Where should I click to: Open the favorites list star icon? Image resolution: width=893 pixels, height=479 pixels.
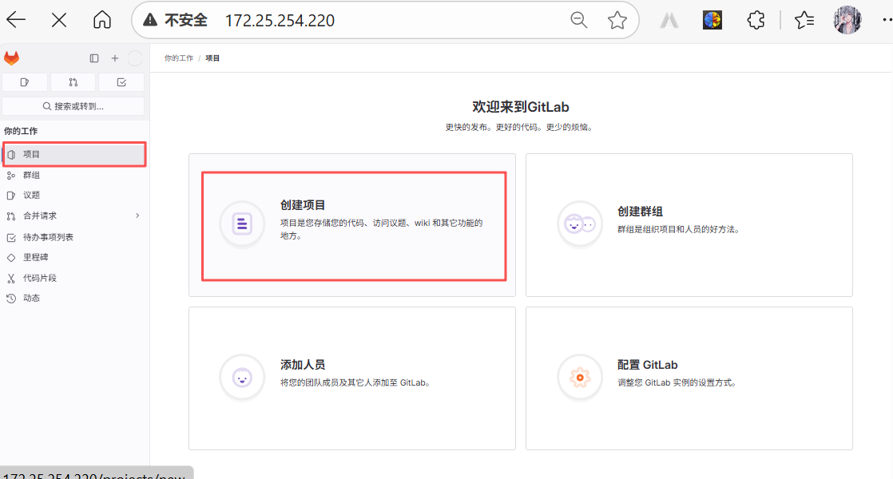(804, 21)
